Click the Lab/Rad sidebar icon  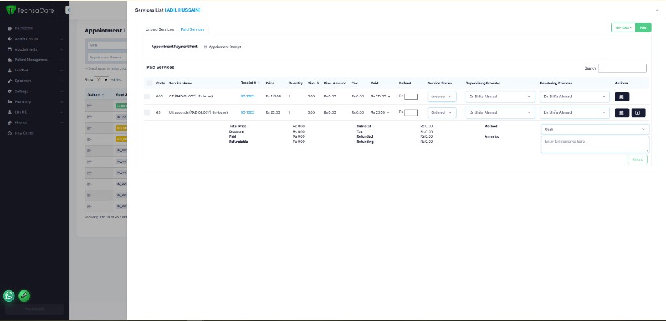click(x=10, y=70)
